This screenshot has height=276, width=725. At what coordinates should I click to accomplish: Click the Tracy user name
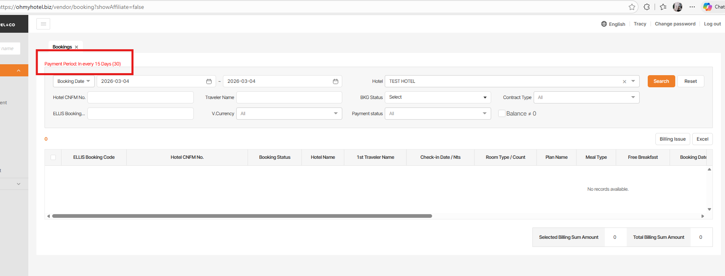[640, 24]
